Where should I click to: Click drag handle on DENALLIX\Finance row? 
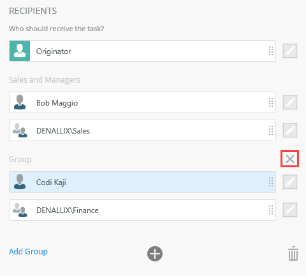pyautogui.click(x=271, y=210)
